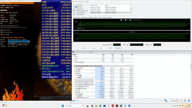Open Preferences in Stability Test
192x108 pixels.
[118, 48]
